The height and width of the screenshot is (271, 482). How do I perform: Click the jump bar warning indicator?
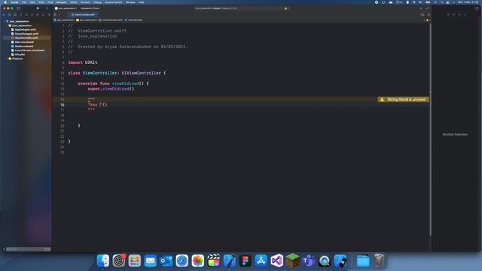(x=427, y=20)
